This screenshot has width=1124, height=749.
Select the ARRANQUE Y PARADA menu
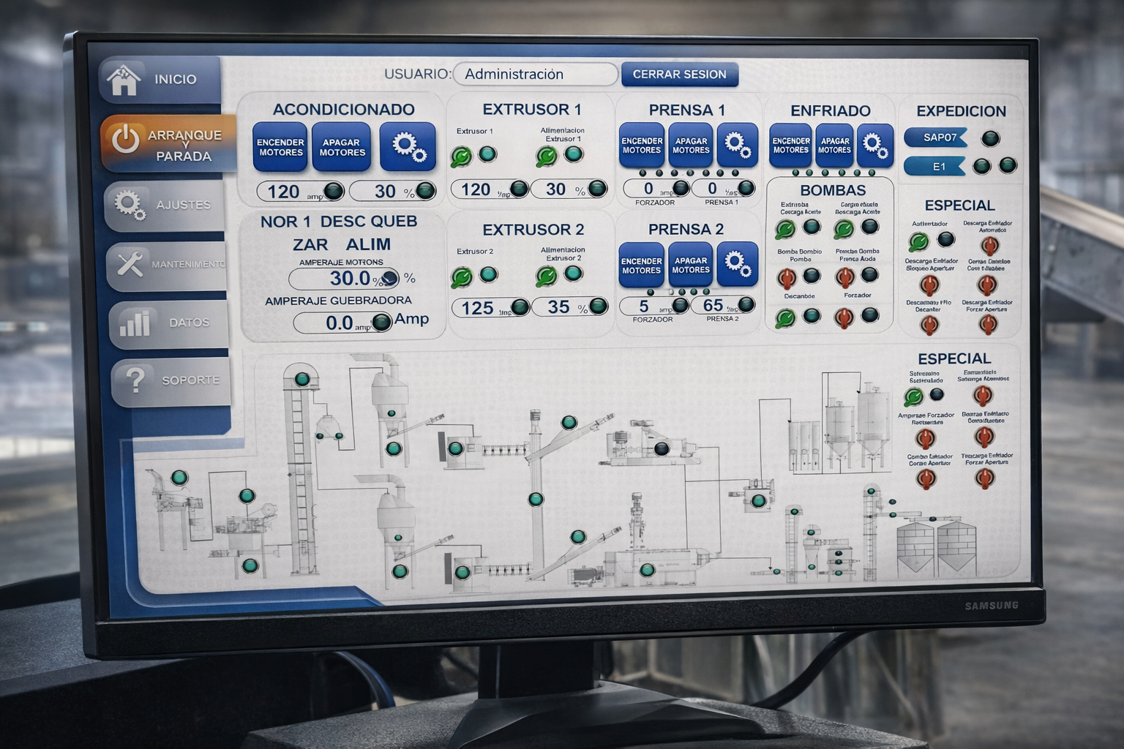(x=169, y=144)
